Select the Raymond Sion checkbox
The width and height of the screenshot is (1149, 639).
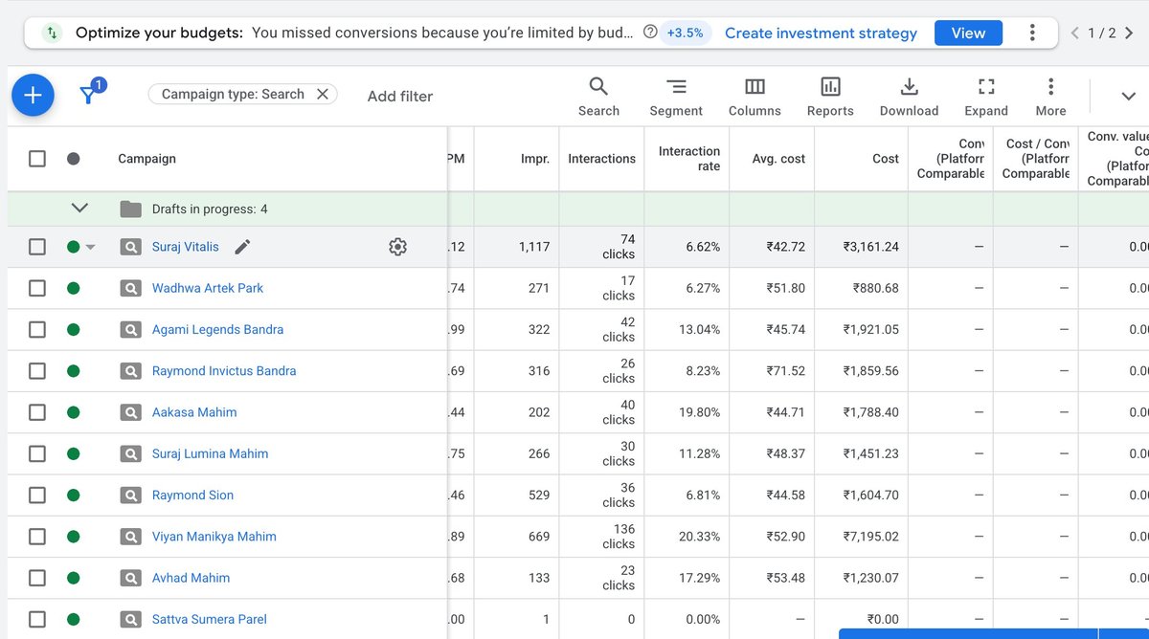click(36, 496)
